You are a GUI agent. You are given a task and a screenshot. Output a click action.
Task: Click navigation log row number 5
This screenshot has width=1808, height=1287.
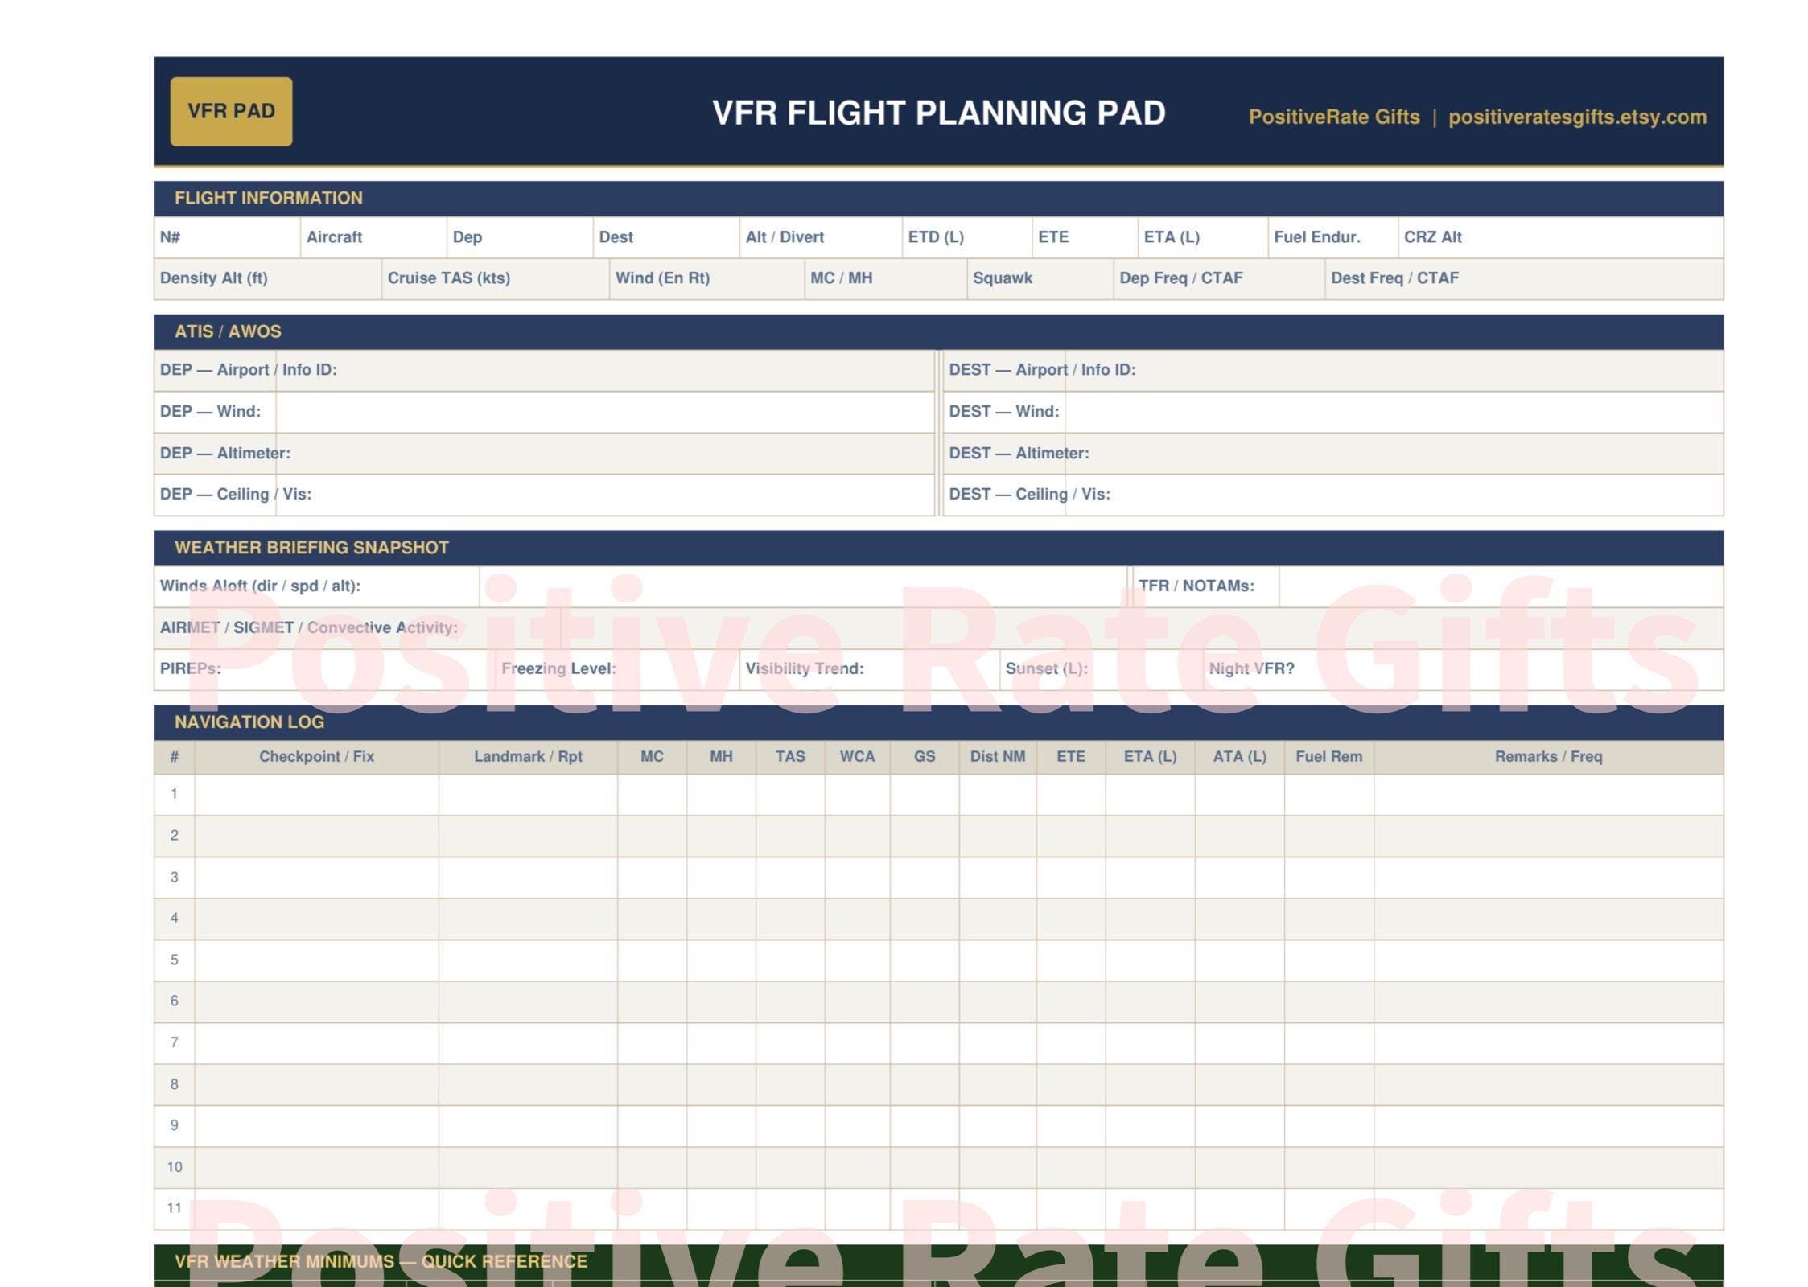point(938,960)
